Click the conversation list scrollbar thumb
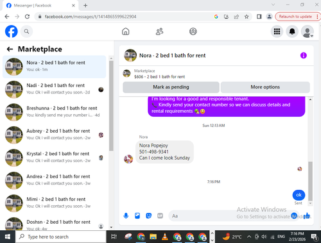This screenshot has width=321, height=243. [111, 106]
